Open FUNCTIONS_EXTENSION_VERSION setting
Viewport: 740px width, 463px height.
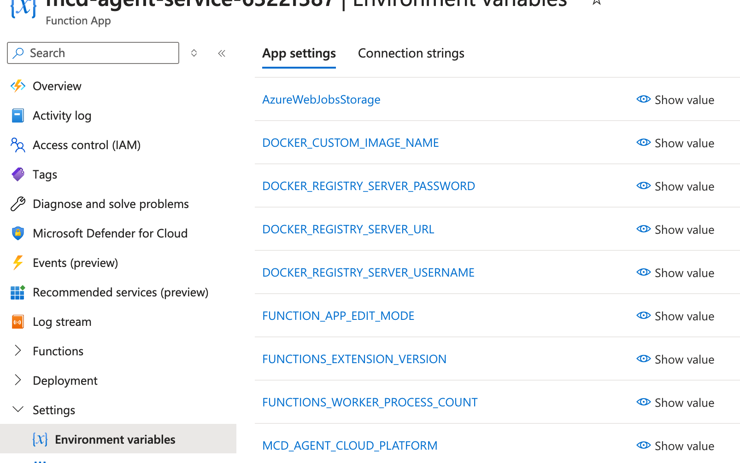(354, 359)
